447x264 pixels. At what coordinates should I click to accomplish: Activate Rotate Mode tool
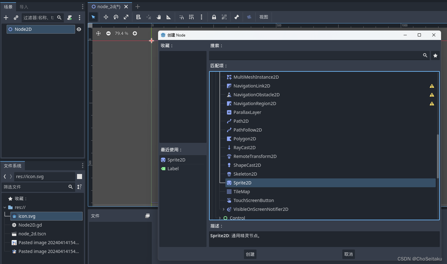click(116, 17)
